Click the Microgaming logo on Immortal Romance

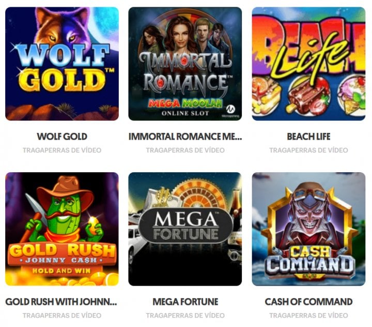(x=230, y=111)
